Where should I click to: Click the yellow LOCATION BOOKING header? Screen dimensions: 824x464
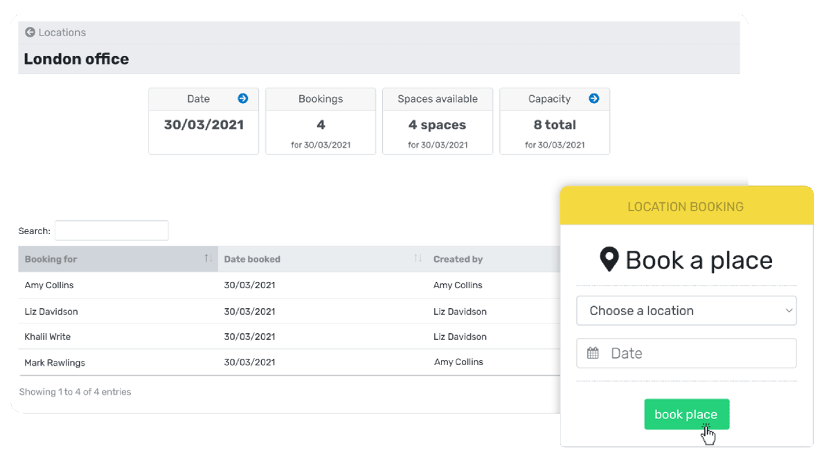[686, 206]
